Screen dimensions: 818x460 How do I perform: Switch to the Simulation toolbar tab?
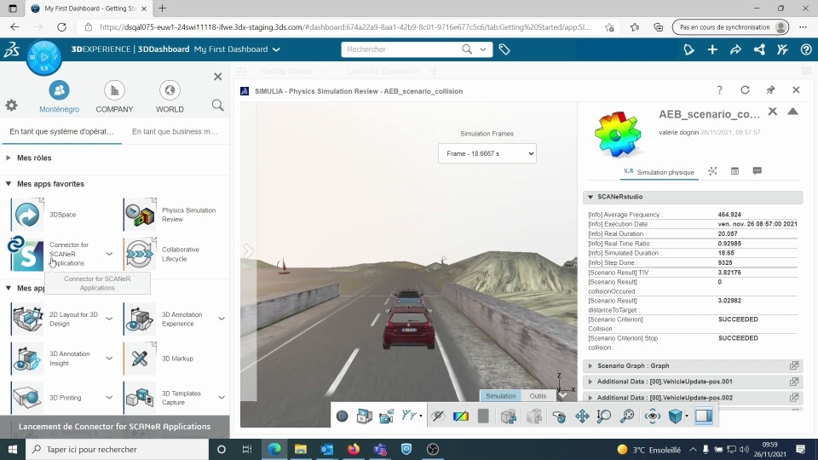tap(501, 396)
